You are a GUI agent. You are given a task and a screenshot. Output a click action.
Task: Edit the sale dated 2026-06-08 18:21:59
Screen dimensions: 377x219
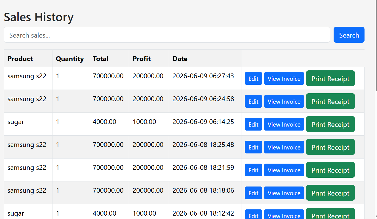[253, 170]
